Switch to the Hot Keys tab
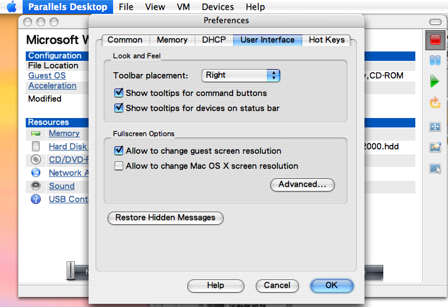Screen dimensions: 448x307 [x=327, y=40]
